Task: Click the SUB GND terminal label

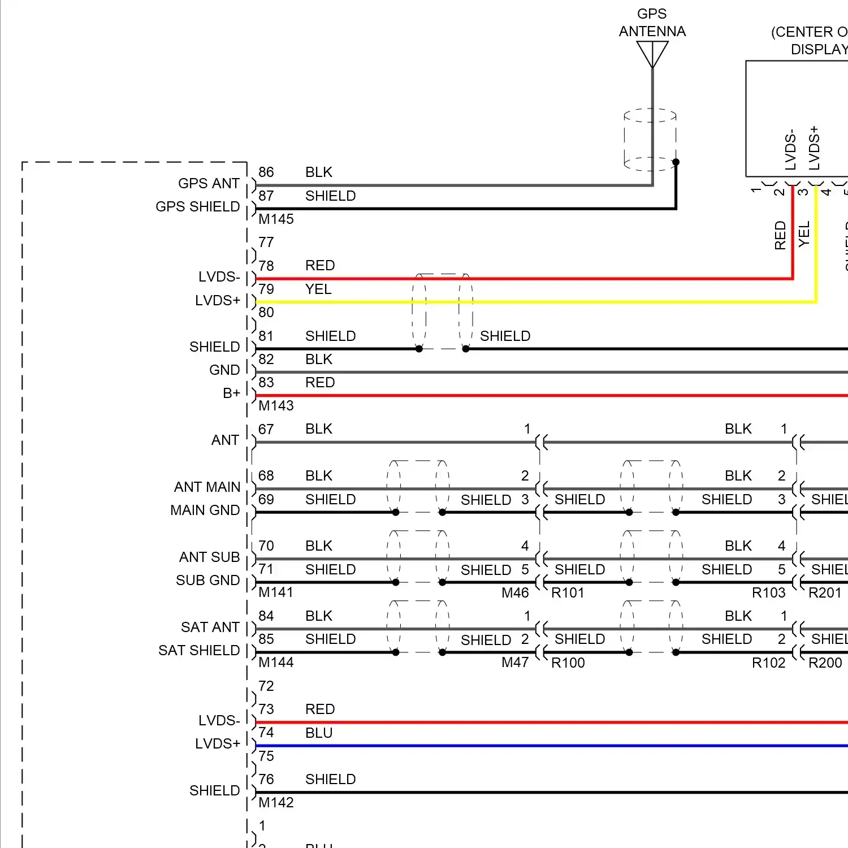Action: [207, 580]
